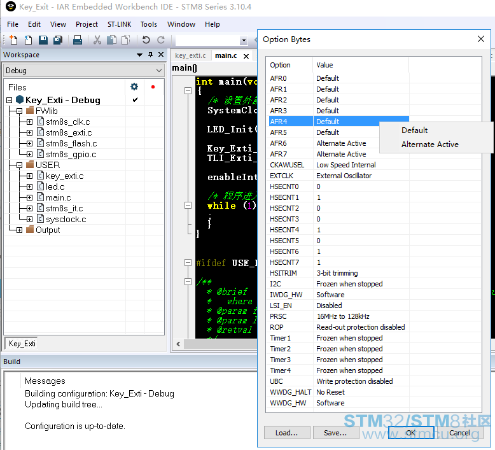This screenshot has width=495, height=450.
Task: Click the Key_Exti project cube icon
Action: (20, 99)
